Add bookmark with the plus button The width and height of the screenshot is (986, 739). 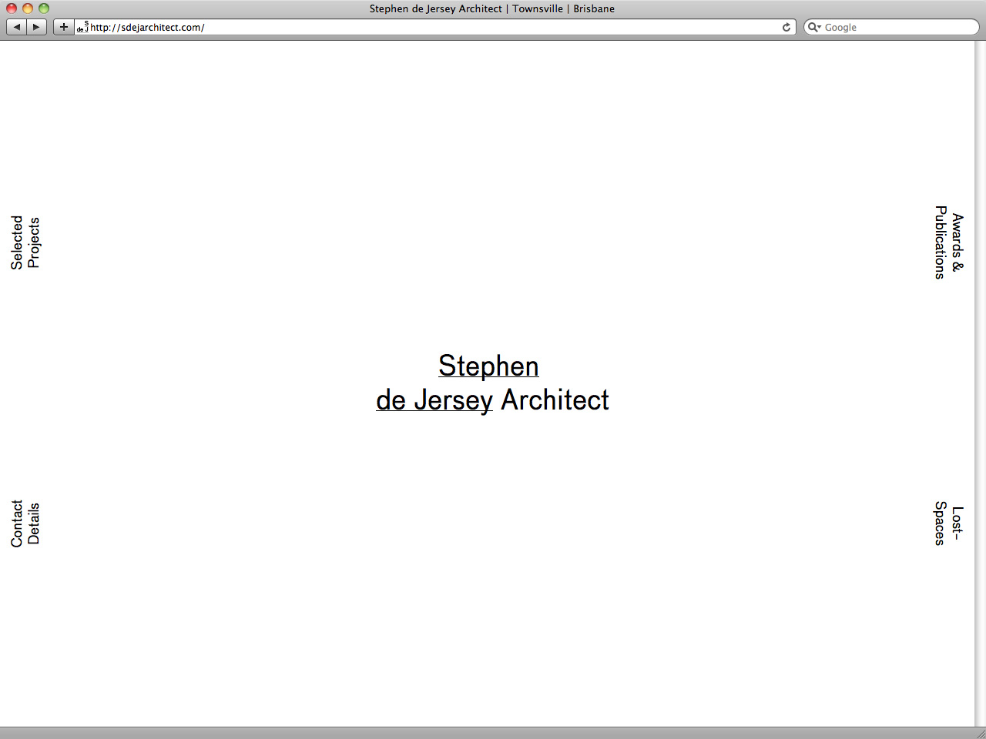(64, 27)
